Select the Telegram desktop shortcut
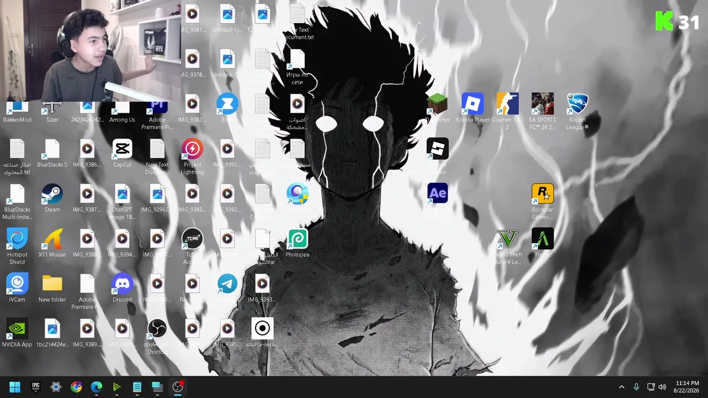Image resolution: width=708 pixels, height=398 pixels. point(227,289)
